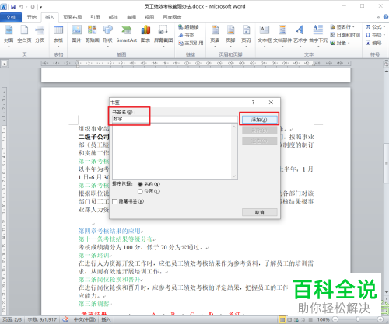Image resolution: width=389 pixels, height=324 pixels.
Task: Click the bookmark name input field
Action: pos(174,119)
